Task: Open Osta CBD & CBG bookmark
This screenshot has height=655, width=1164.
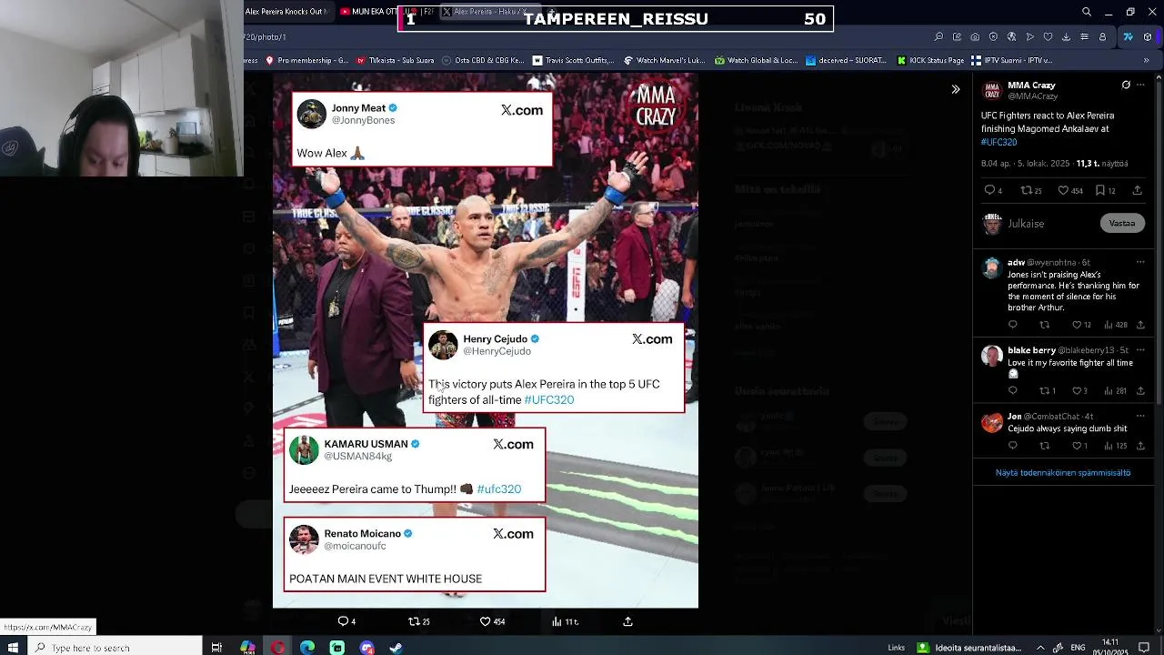Action: tap(483, 60)
